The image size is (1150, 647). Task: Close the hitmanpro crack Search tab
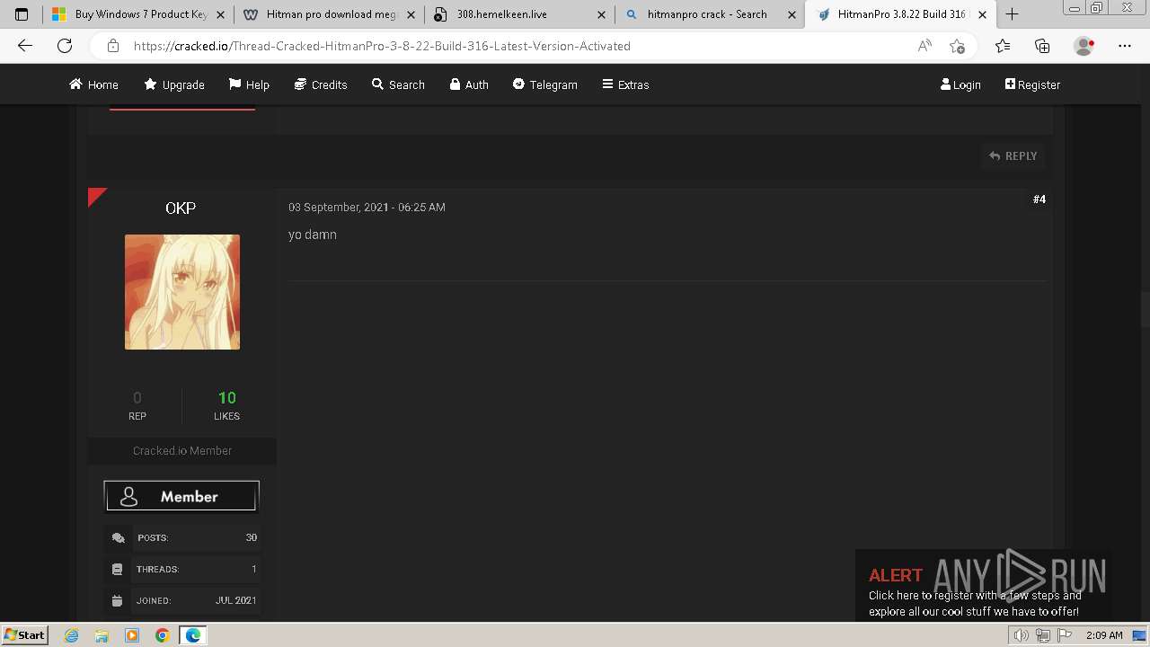point(792,14)
